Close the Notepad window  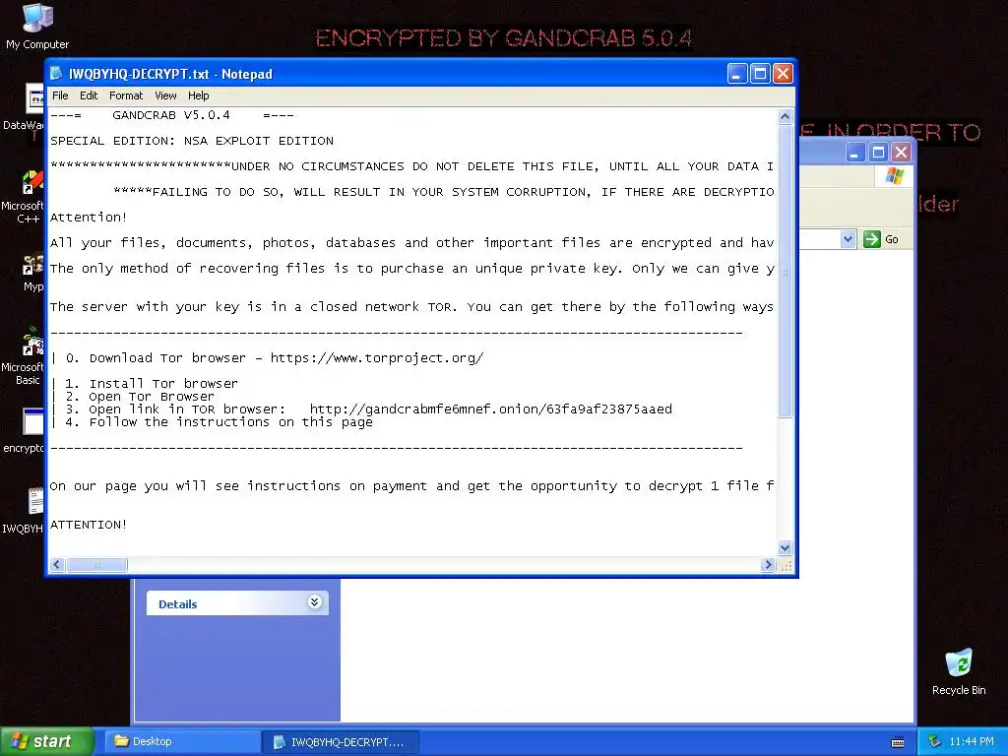[783, 74]
